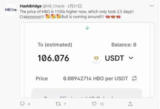Like the tweet with heart icon

pyautogui.click(x=94, y=104)
